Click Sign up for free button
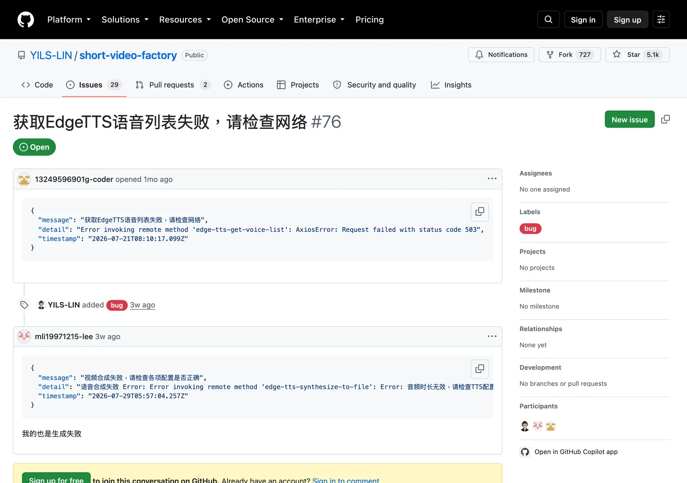687x483 pixels. coord(56,479)
